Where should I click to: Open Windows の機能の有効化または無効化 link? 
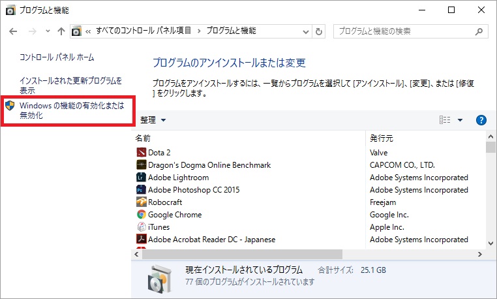72,110
